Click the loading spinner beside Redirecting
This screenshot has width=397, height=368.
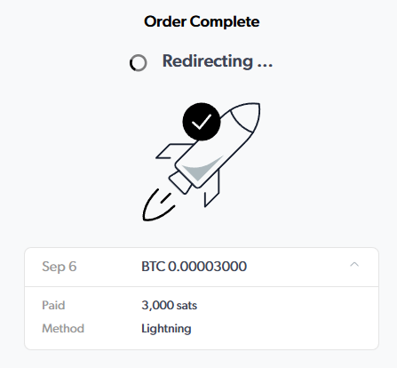(x=139, y=63)
